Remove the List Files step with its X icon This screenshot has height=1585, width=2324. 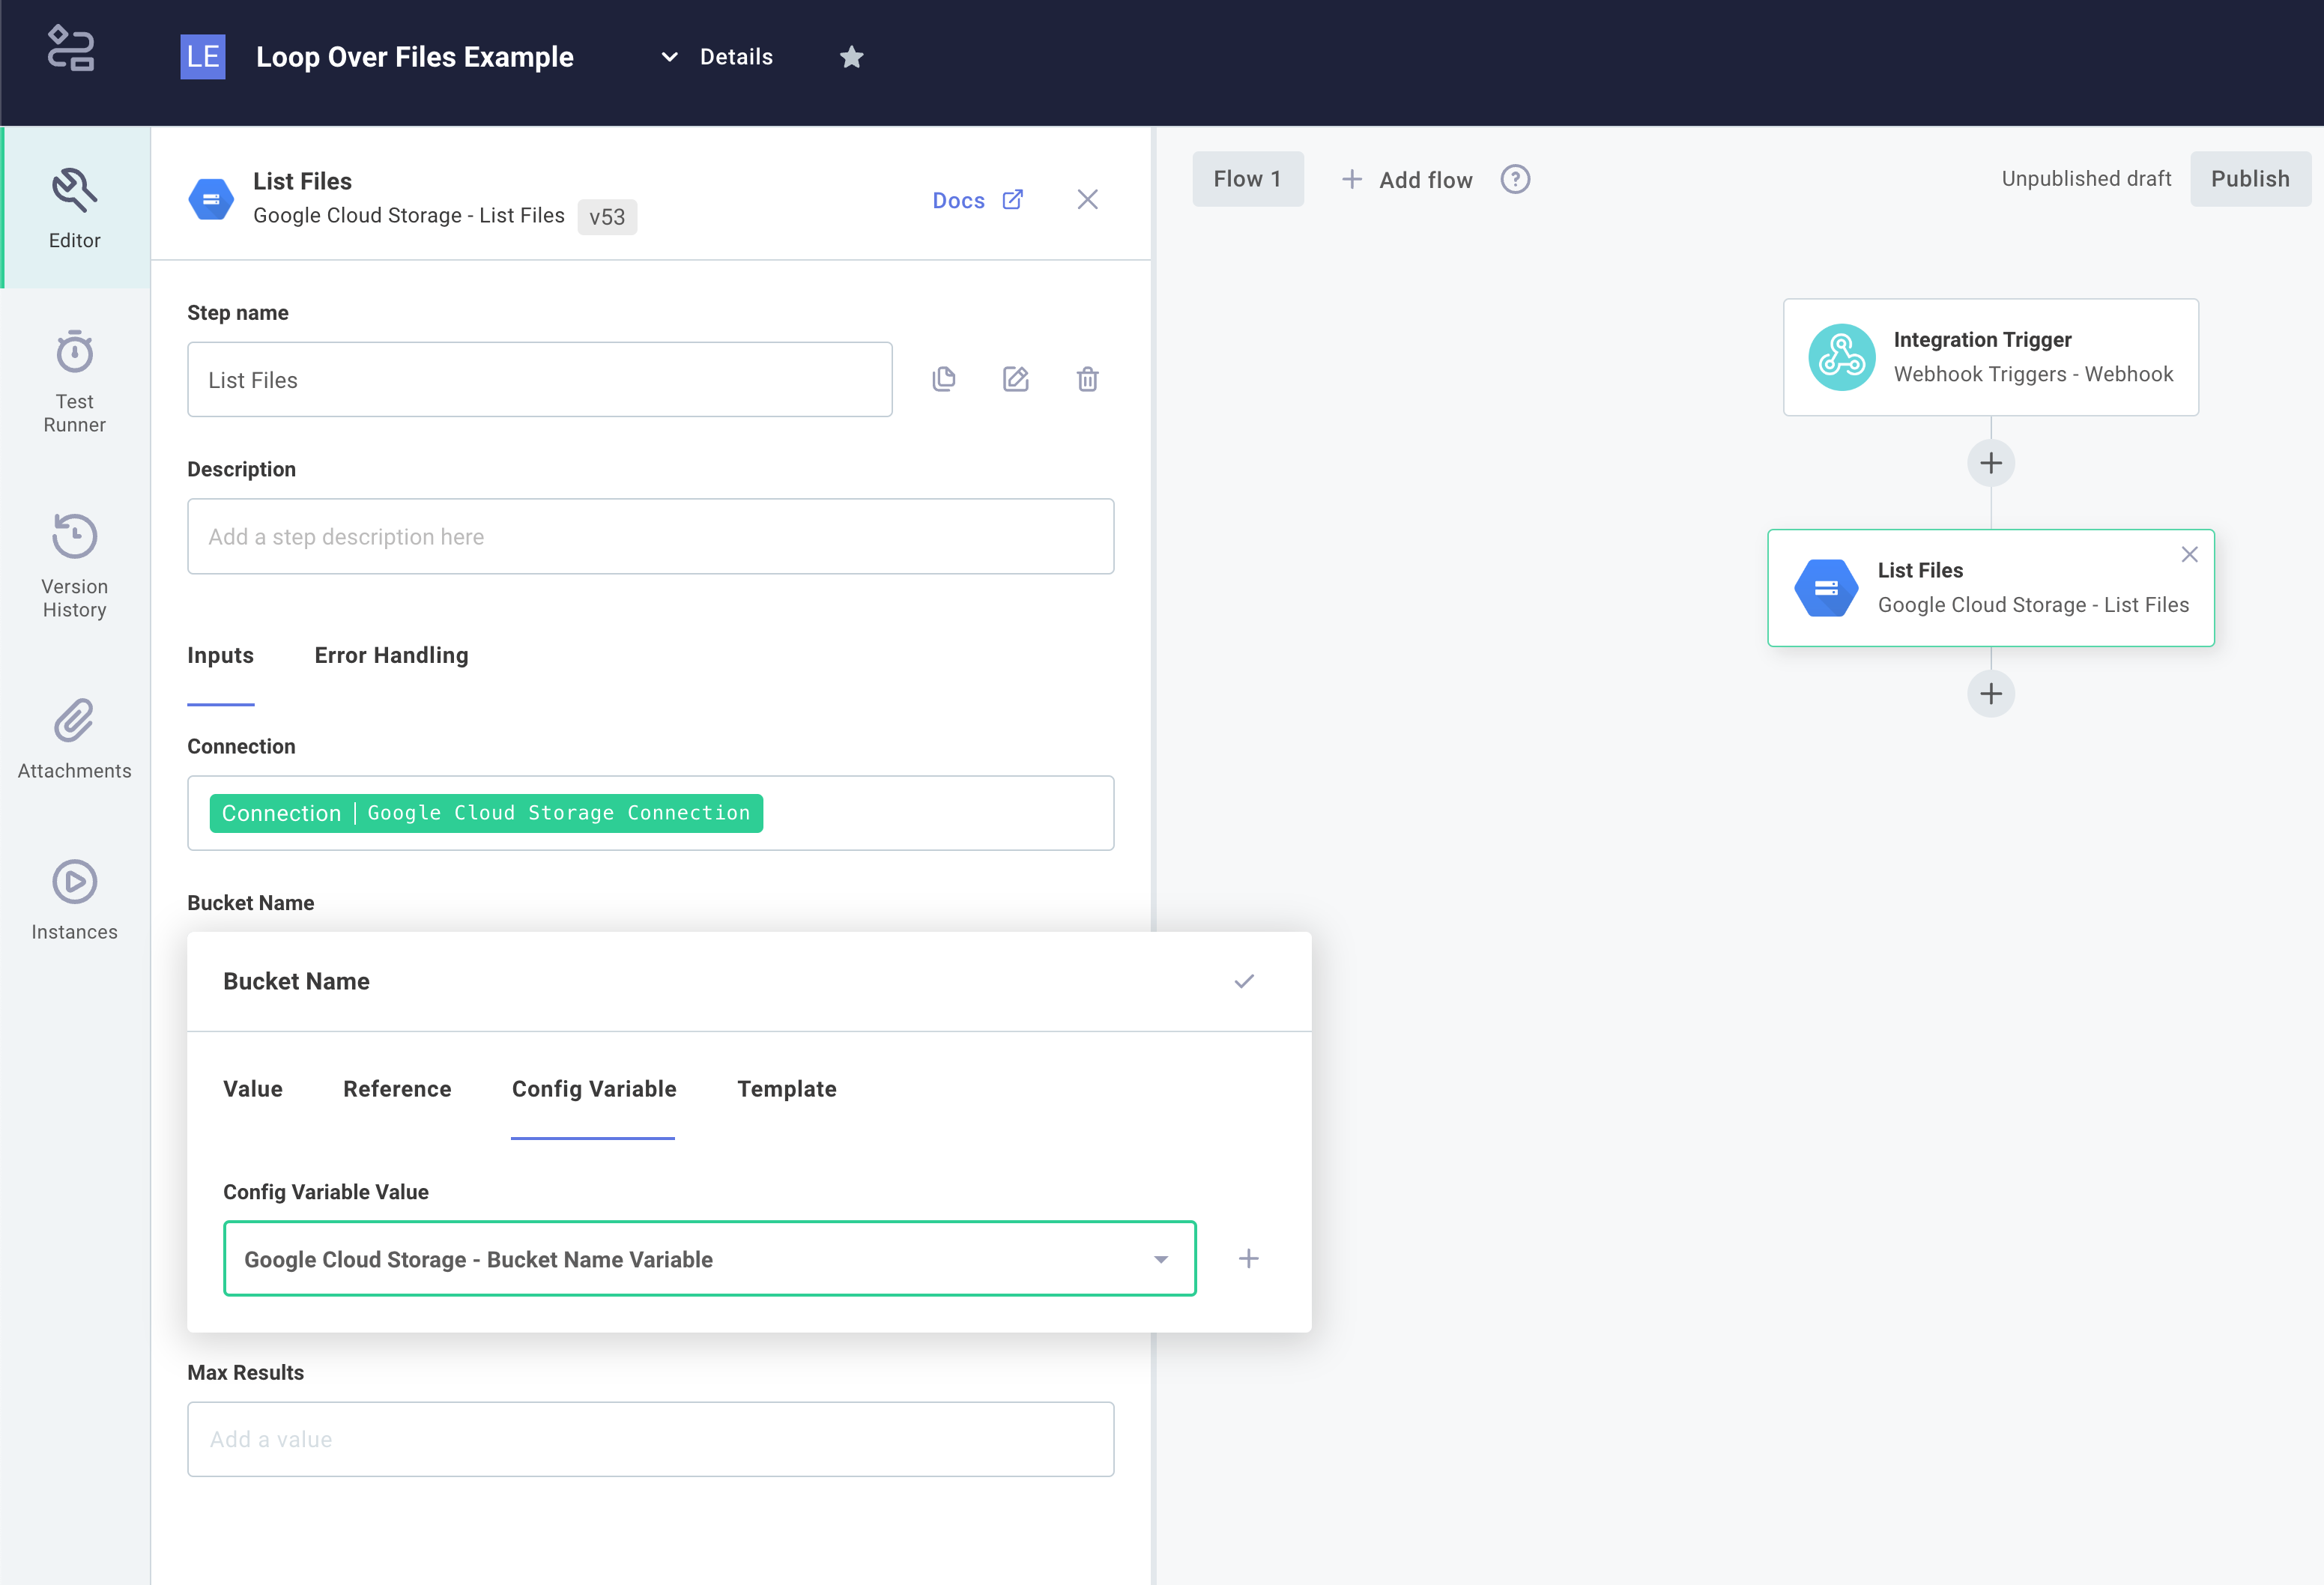click(2190, 554)
